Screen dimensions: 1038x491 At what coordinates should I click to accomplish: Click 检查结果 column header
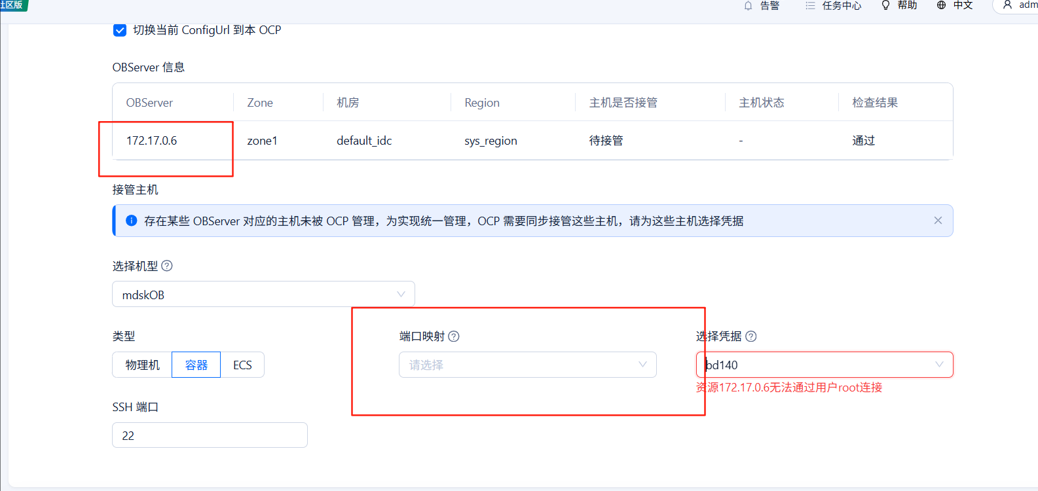(874, 103)
